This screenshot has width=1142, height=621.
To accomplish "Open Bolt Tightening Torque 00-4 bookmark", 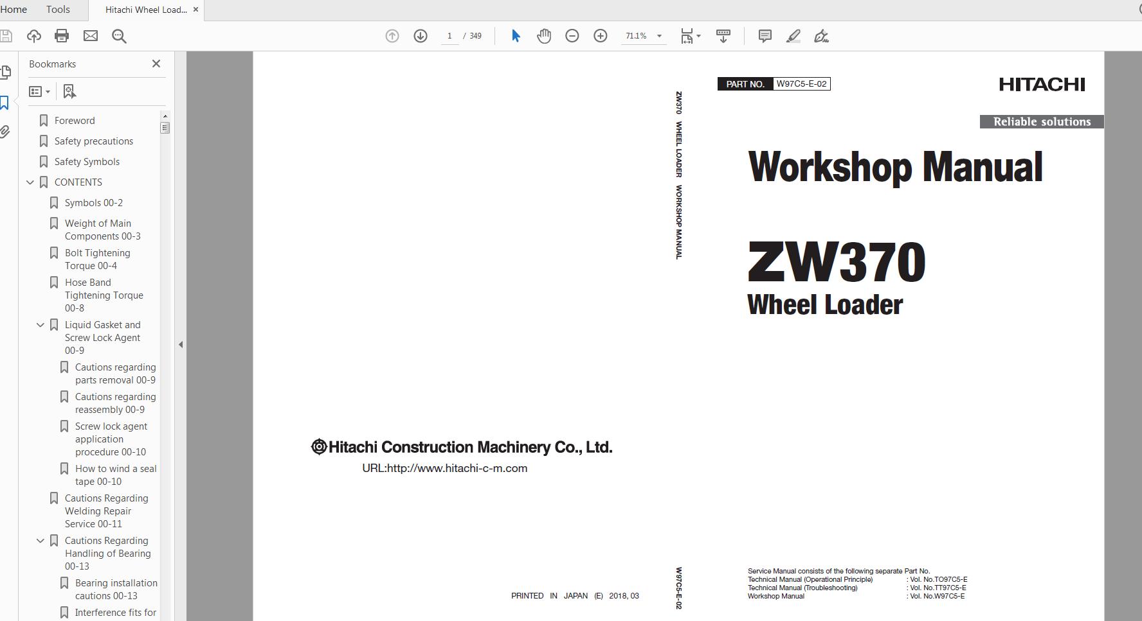I will pyautogui.click(x=98, y=259).
